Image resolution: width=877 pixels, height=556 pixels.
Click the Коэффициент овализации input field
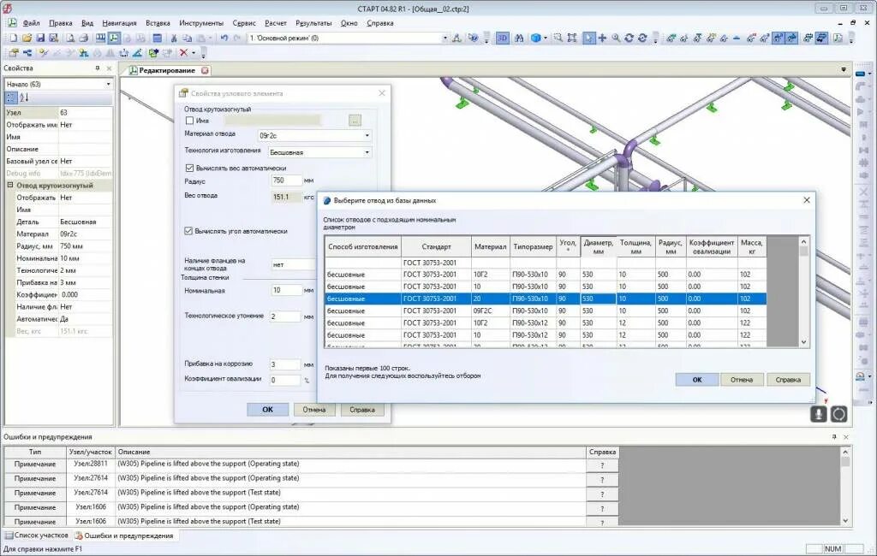[x=285, y=380]
